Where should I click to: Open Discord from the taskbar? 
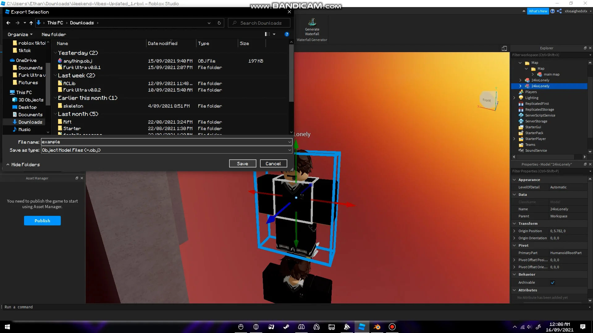point(301,327)
